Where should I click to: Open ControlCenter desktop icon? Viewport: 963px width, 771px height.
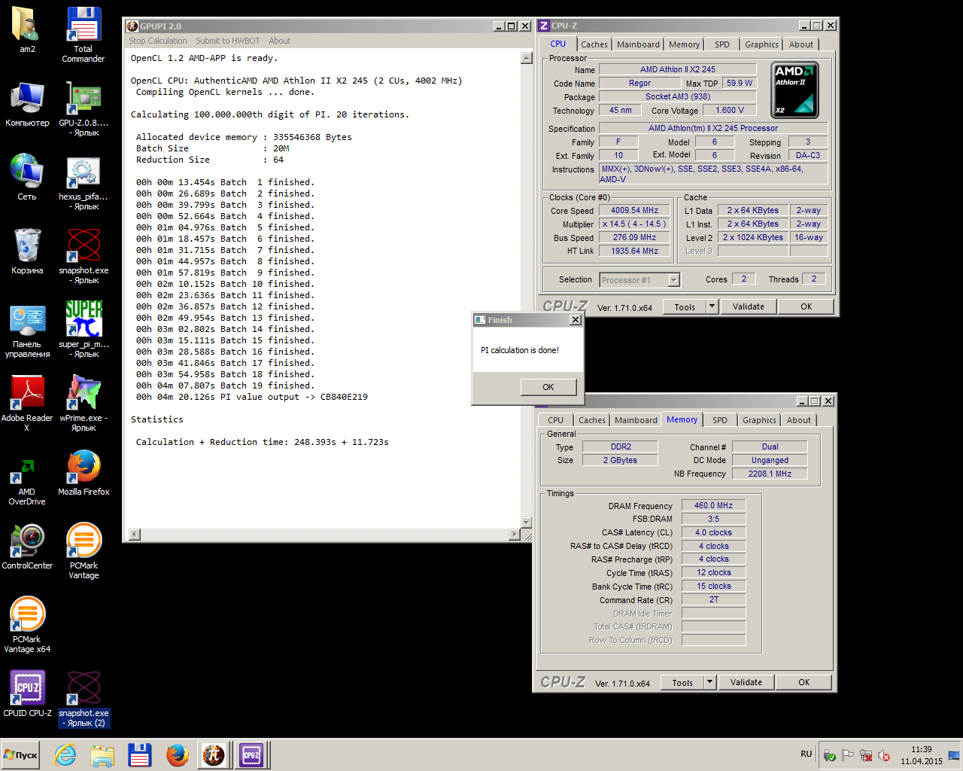click(27, 547)
